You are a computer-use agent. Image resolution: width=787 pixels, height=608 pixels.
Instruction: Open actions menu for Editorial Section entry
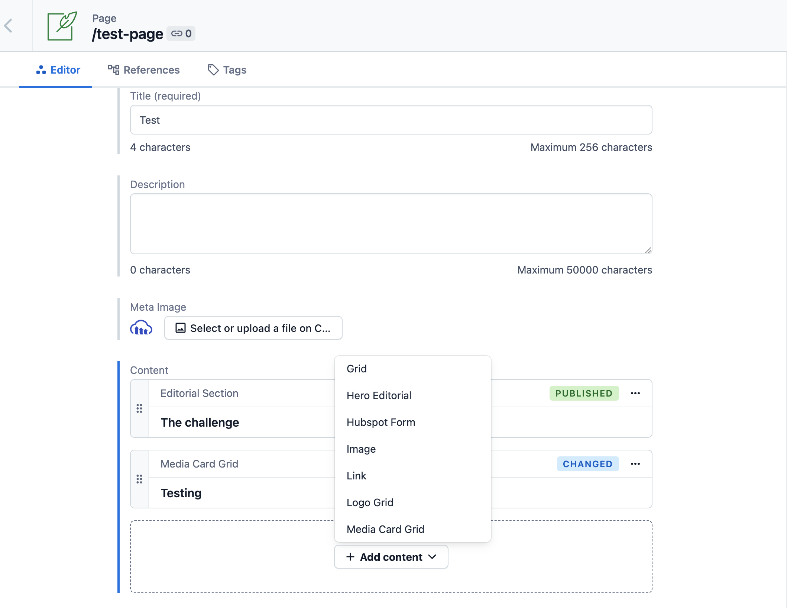(635, 393)
